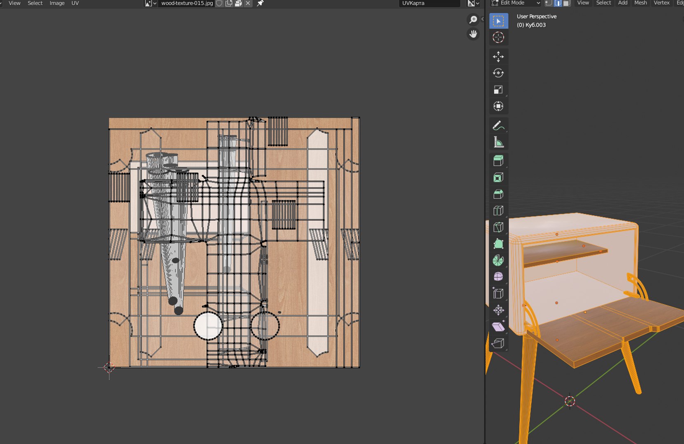Select the Smooth vertices tool
Viewport: 684px width, 444px height.
click(498, 277)
